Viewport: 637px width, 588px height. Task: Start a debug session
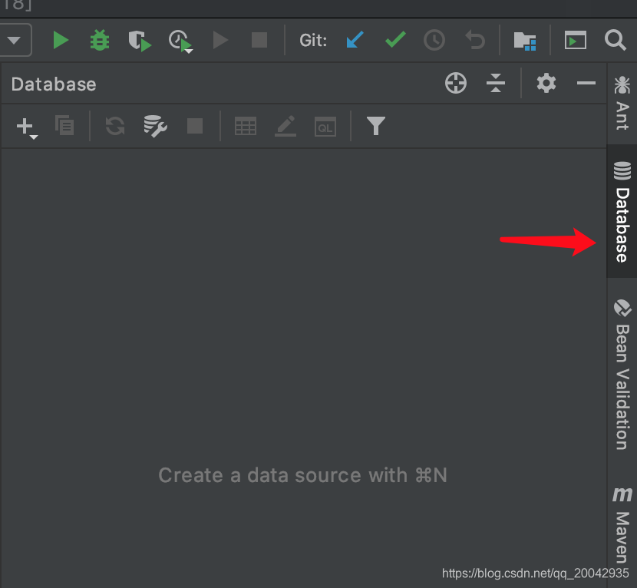coord(99,40)
